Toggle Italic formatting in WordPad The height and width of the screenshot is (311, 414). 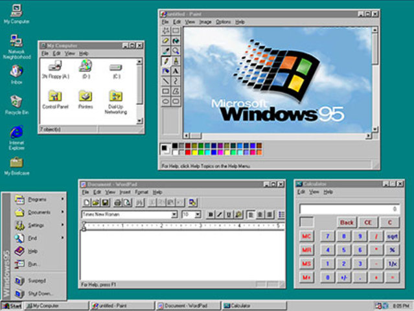(220, 214)
